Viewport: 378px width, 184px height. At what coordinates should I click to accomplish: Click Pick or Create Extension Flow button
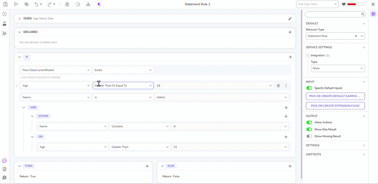pos(335,106)
